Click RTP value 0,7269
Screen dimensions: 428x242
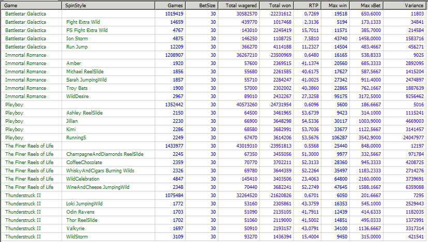312,14
